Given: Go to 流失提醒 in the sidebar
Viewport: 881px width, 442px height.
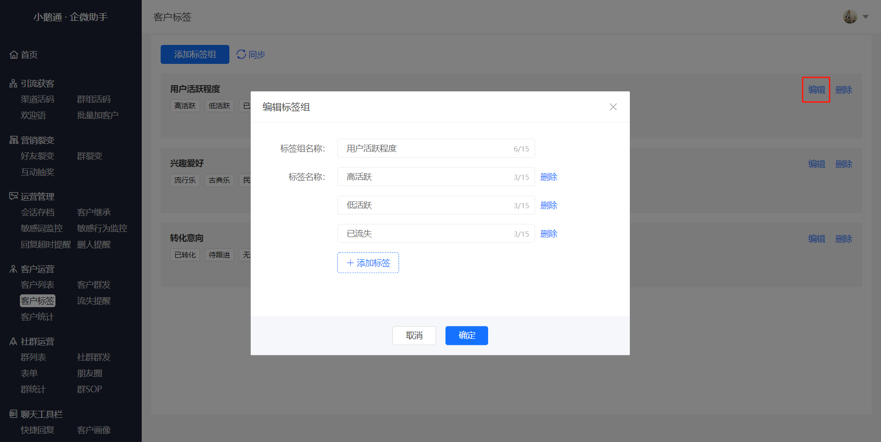Looking at the screenshot, I should pos(94,301).
